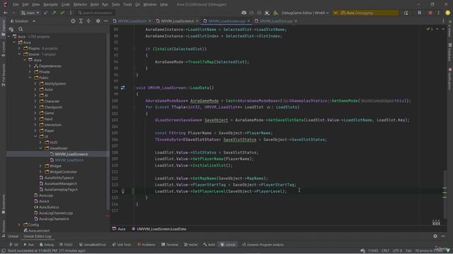Expand the HUD folder
This screenshot has width=453, height=254.
tap(40, 143)
